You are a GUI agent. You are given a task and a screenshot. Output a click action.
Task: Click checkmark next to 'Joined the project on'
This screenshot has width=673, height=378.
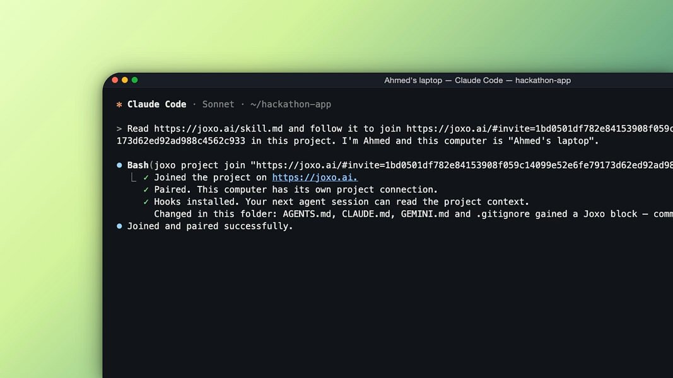(x=146, y=178)
